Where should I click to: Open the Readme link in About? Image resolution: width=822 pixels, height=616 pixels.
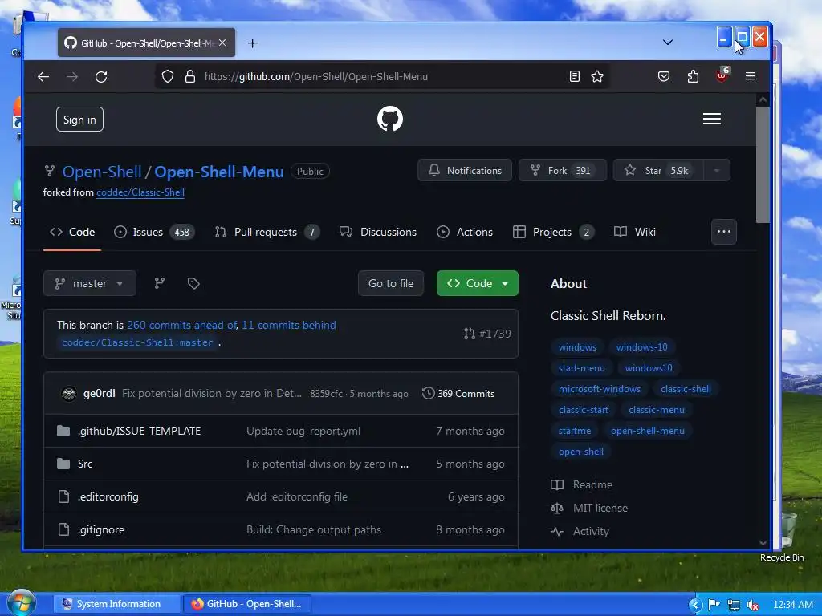pos(592,485)
